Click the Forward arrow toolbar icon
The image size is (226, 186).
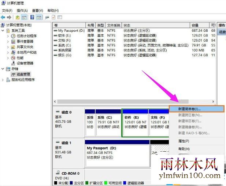[x=9, y=18]
